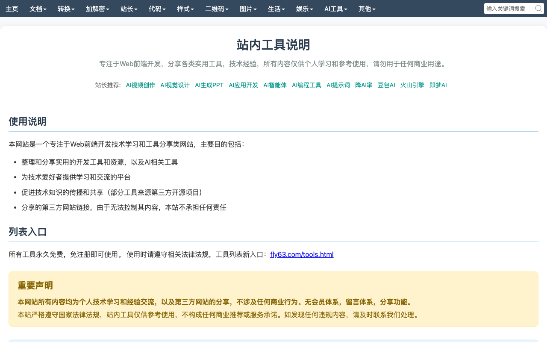Click the 即梦AI link
Screen dimensions: 547x342
click(x=438, y=85)
